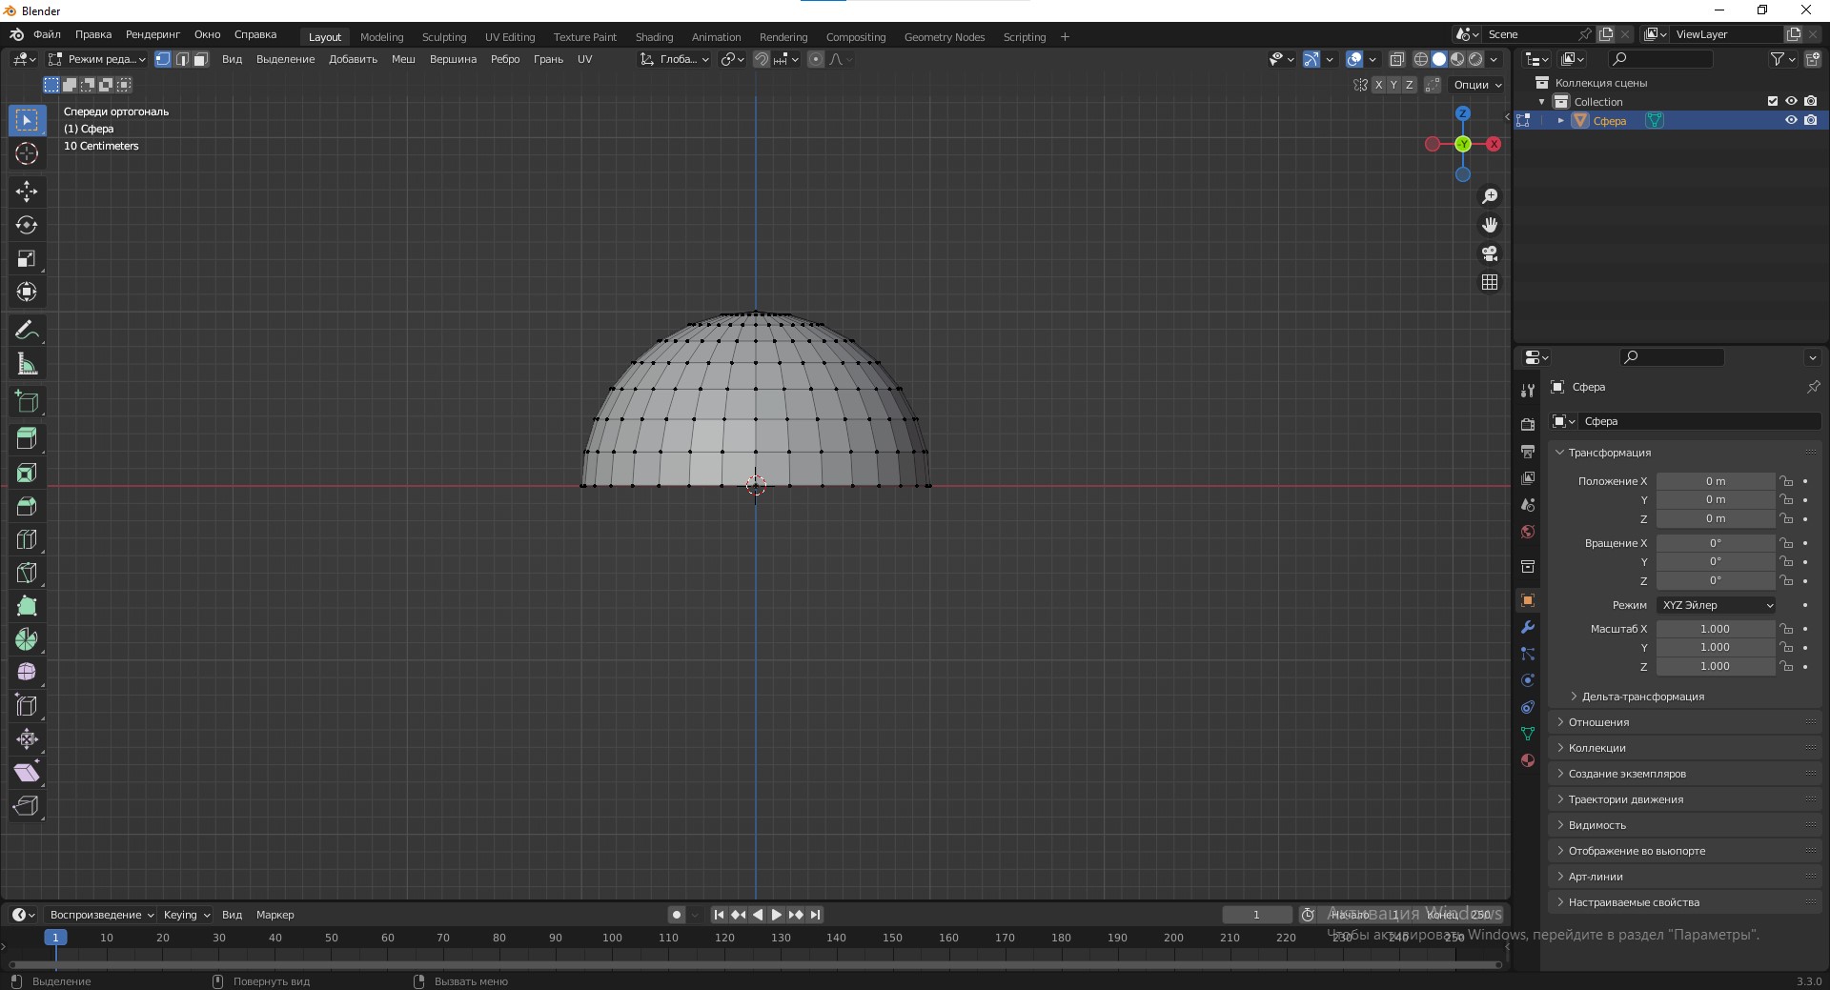1830x990 pixels.
Task: Open the World properties tab
Action: point(1528,532)
